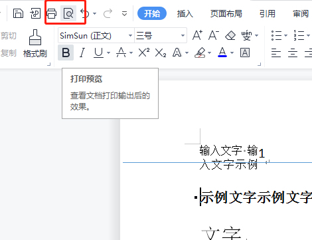312x240 pixels.
Task: Toggle strikethrough formatting icon
Action: tap(121, 53)
